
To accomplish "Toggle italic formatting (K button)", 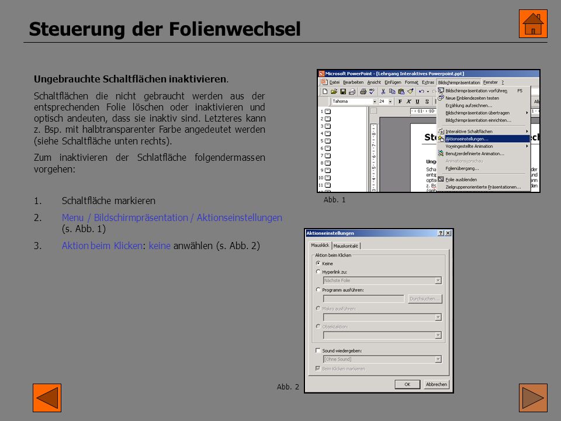I will pyautogui.click(x=408, y=102).
